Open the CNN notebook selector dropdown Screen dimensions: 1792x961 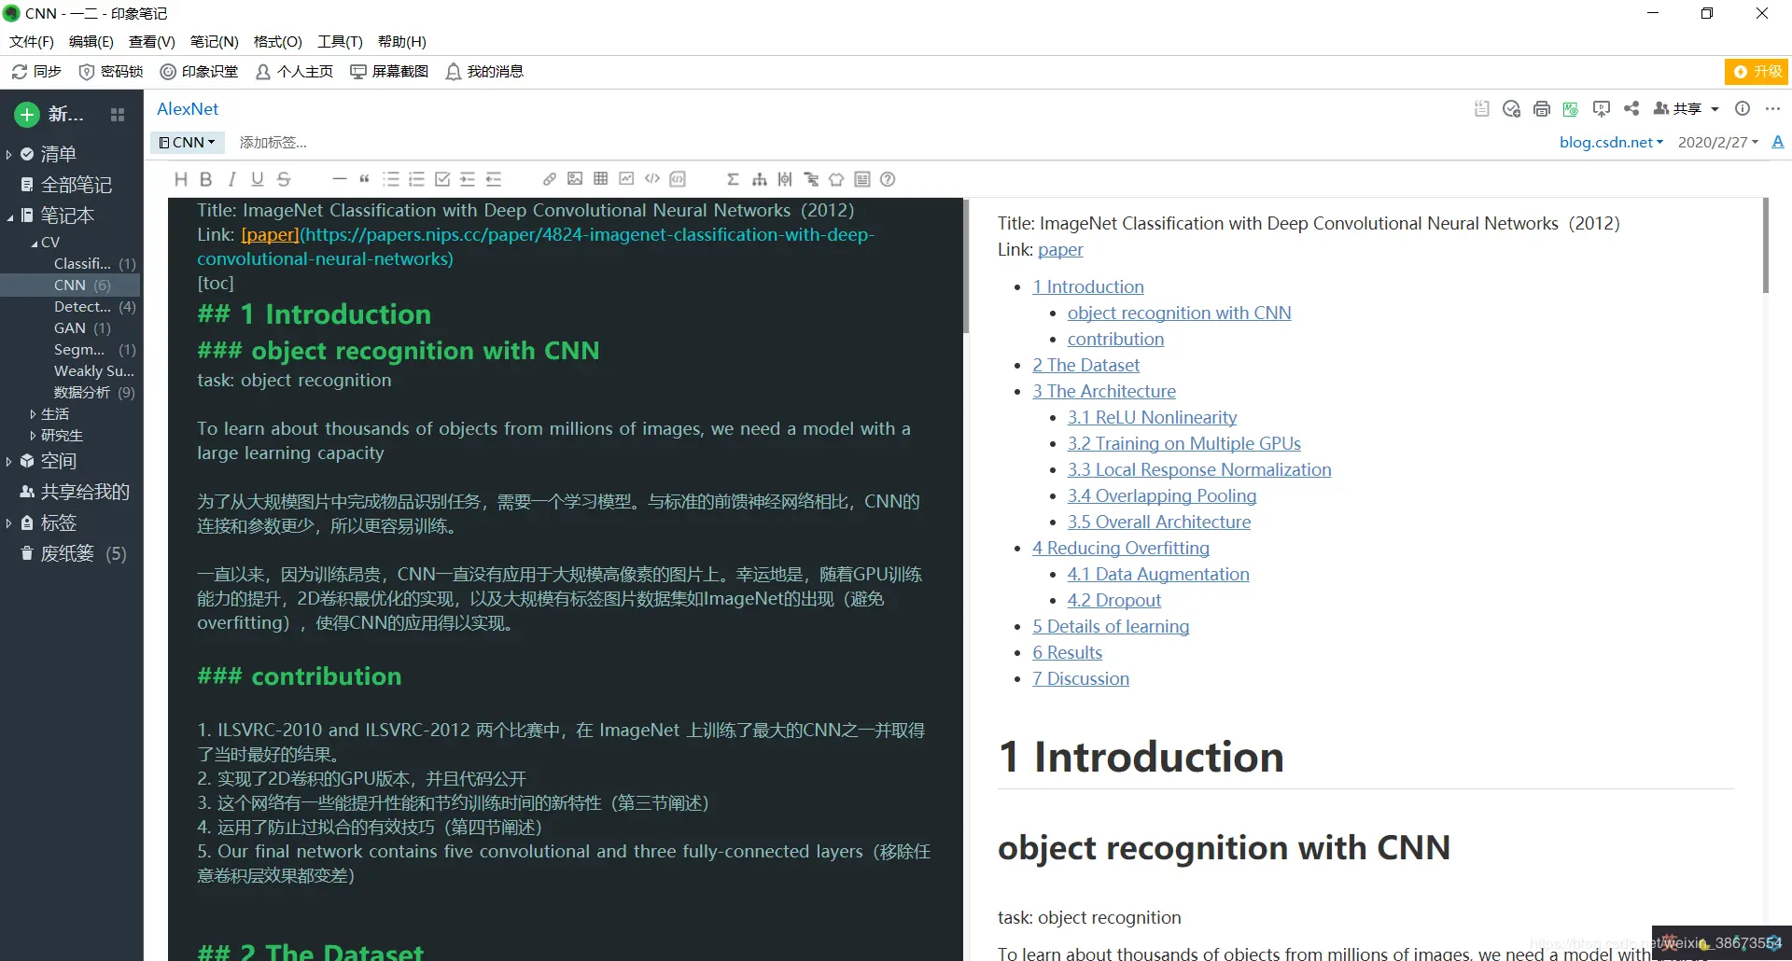187,142
